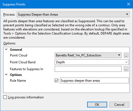Select the Features to Suppress In label
133x111 pixels.
(26, 69)
